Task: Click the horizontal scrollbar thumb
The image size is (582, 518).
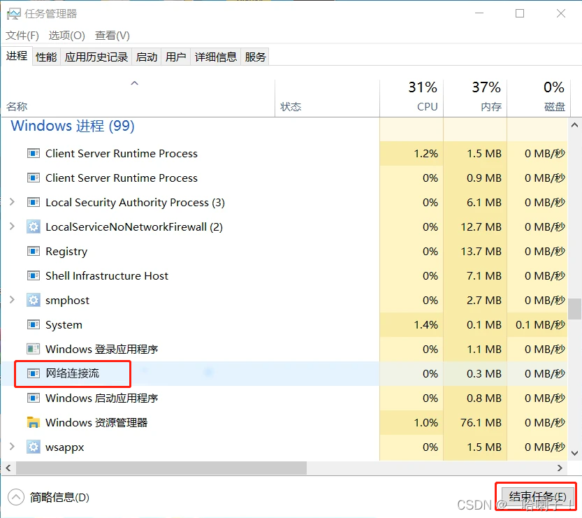Action: 161,468
